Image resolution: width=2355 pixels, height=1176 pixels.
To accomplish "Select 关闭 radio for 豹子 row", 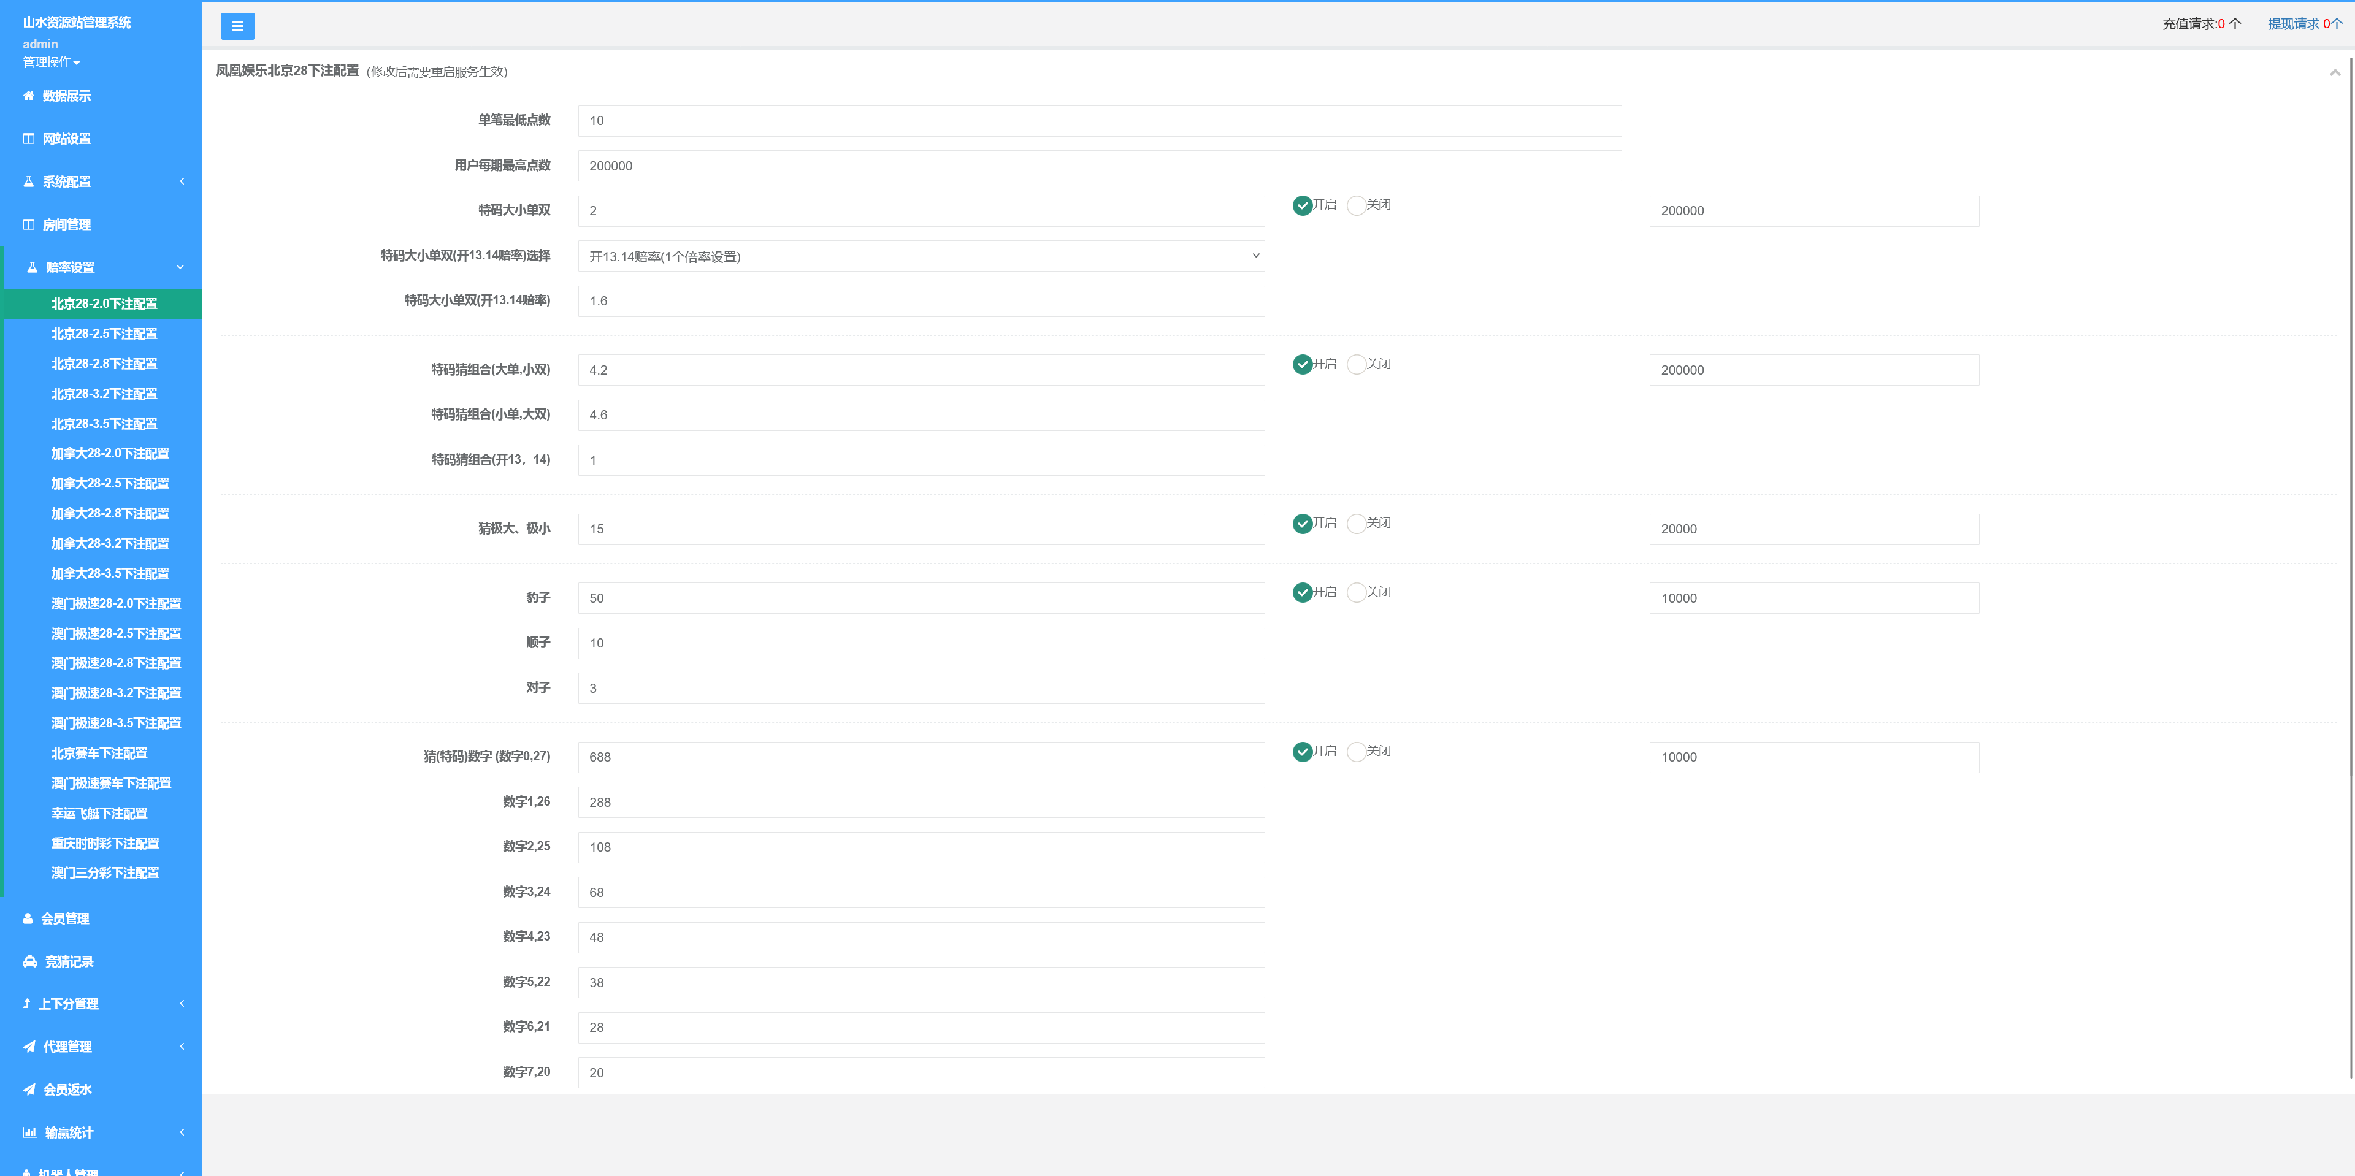I will [x=1356, y=593].
